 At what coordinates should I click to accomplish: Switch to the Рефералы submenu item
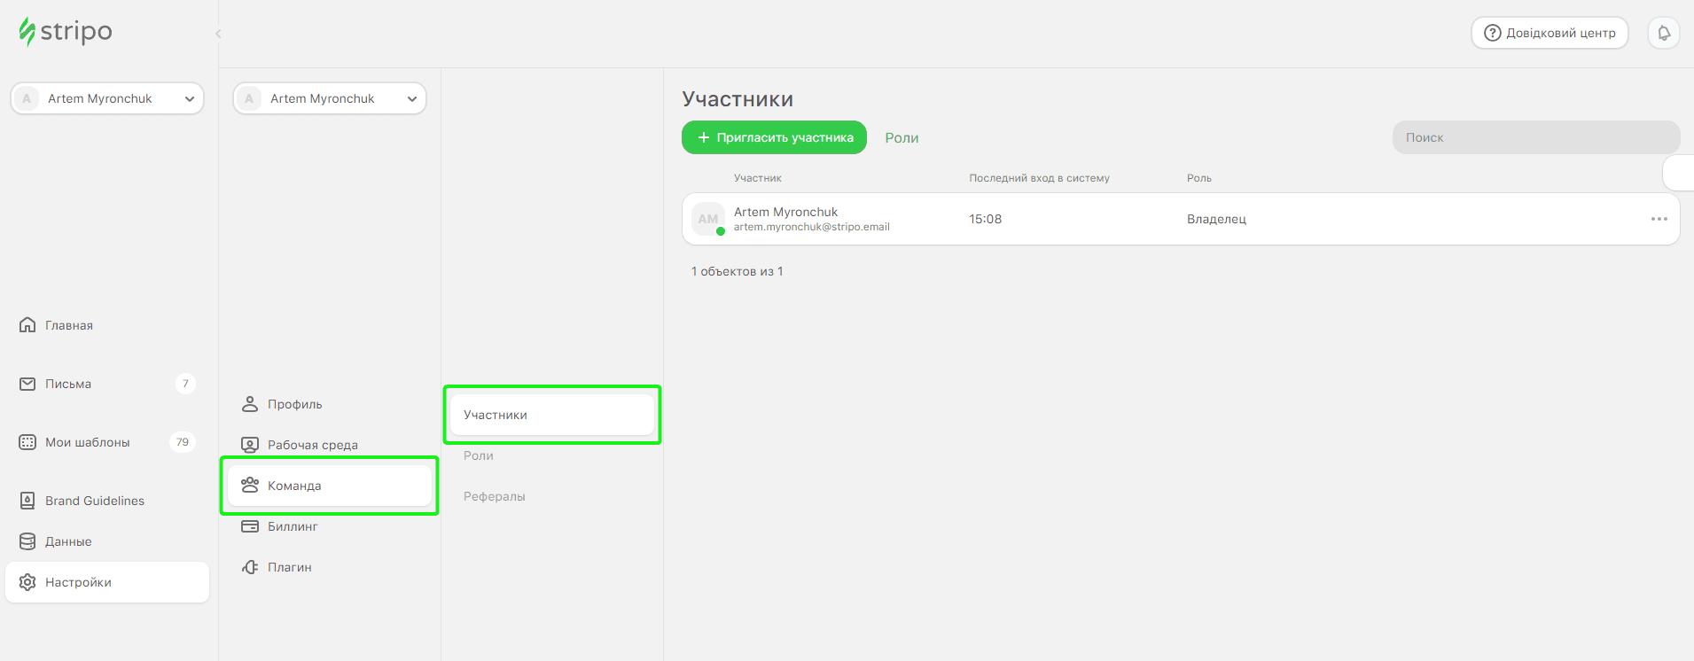[494, 496]
